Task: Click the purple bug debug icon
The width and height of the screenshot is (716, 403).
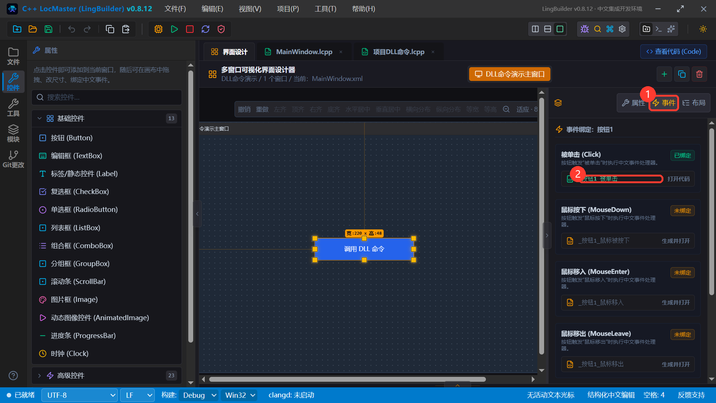Action: point(585,29)
